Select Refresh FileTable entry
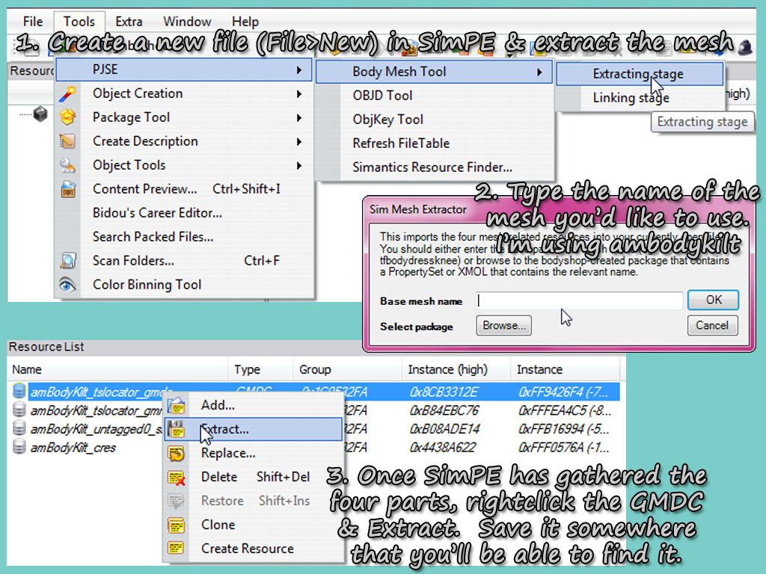The width and height of the screenshot is (766, 574). coord(435,143)
